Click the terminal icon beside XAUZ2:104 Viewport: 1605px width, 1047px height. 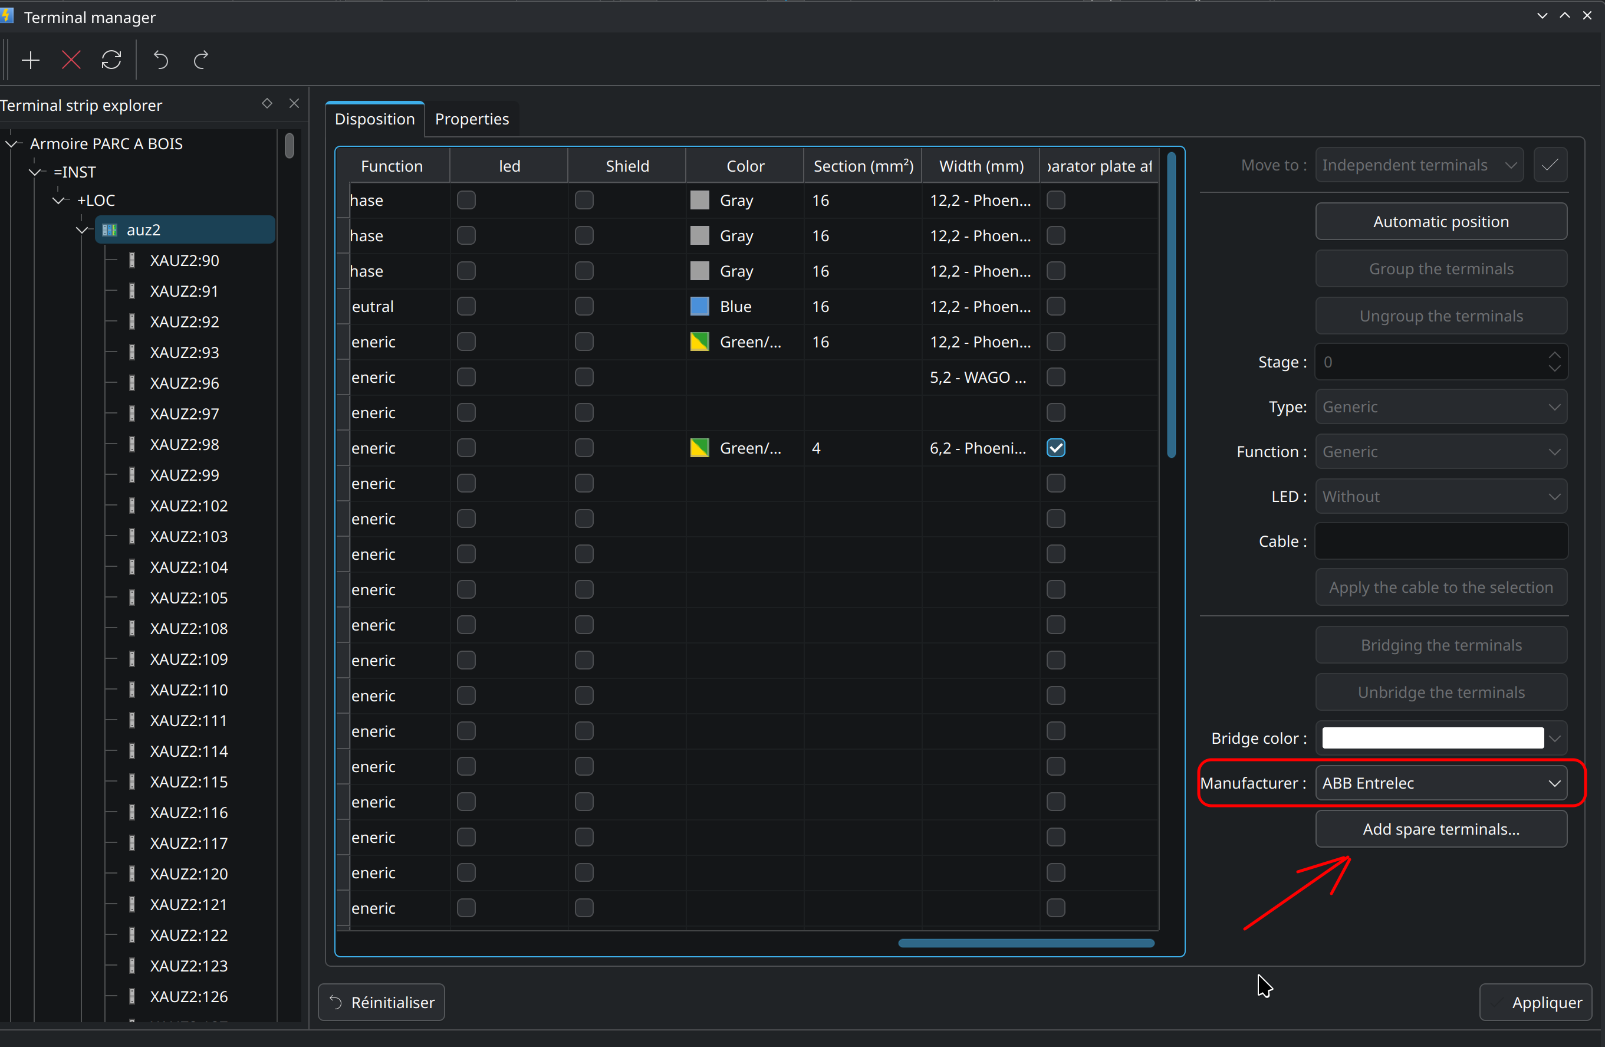pyautogui.click(x=132, y=567)
